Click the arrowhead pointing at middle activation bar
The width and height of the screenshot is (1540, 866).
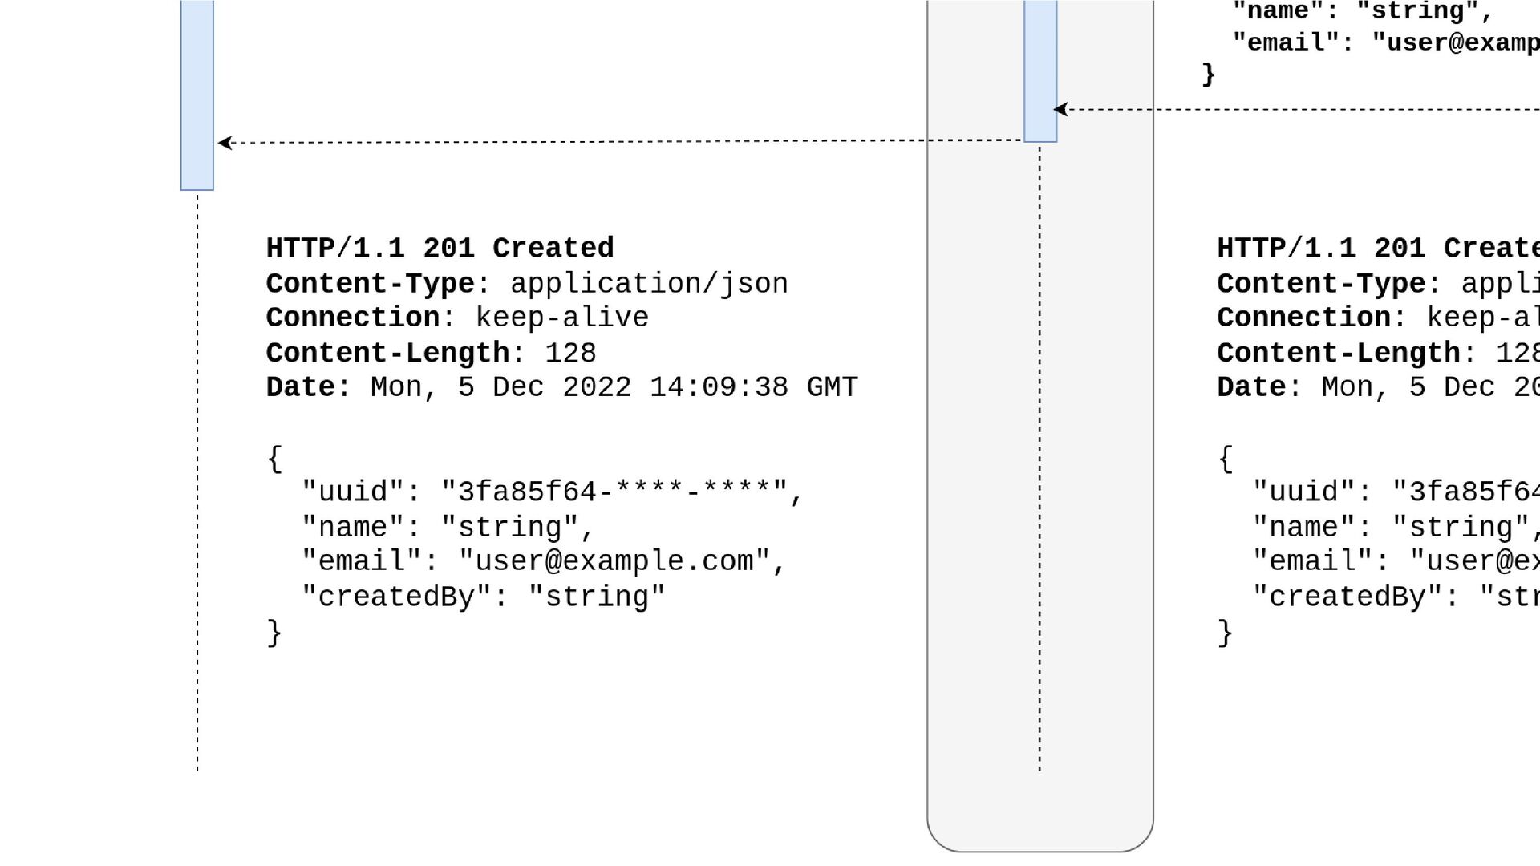pyautogui.click(x=1060, y=109)
